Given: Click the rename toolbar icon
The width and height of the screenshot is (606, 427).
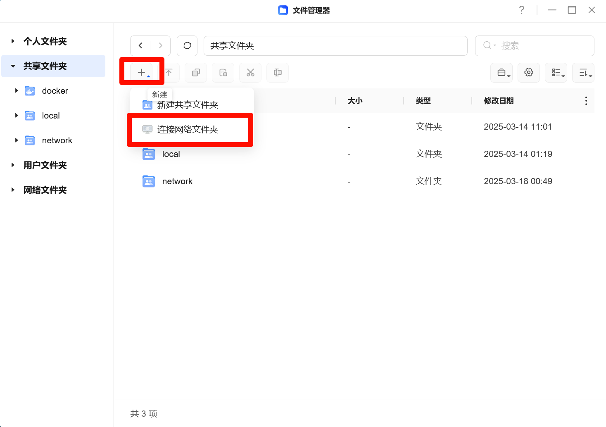Looking at the screenshot, I should pos(278,73).
